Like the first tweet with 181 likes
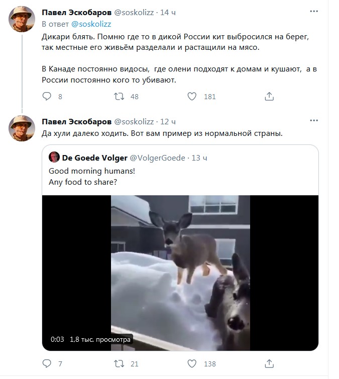This screenshot has width=339, height=379. click(192, 96)
